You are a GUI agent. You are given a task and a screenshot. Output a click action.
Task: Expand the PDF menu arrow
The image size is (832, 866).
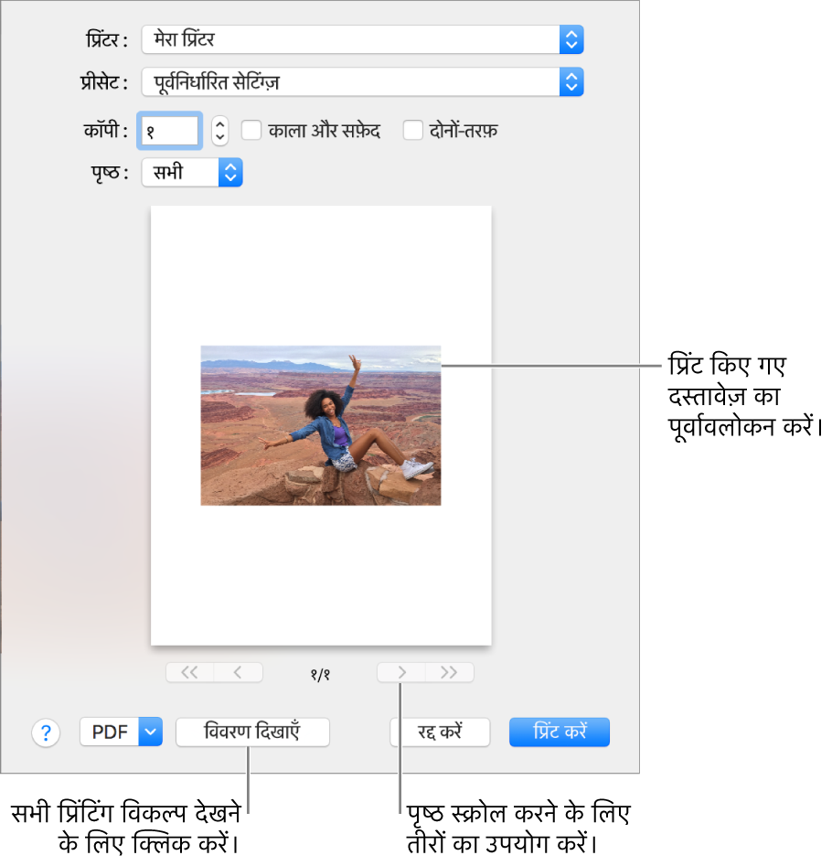pos(150,732)
